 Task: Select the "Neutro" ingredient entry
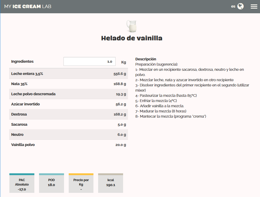(68, 135)
